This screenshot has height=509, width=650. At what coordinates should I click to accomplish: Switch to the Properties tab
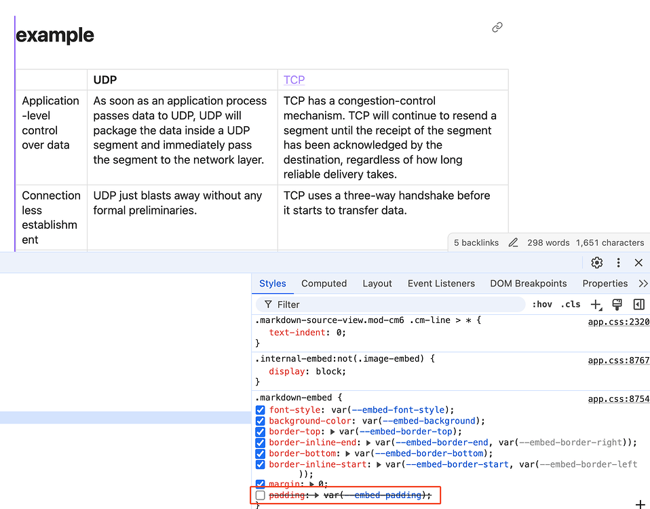605,284
